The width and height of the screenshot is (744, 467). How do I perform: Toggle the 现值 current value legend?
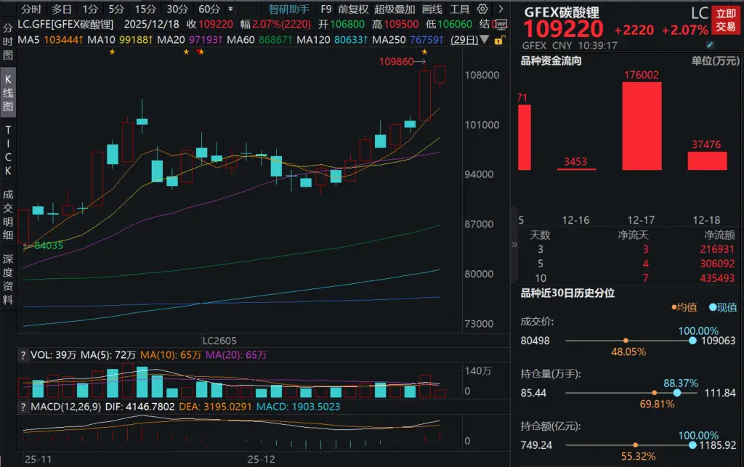pos(724,307)
